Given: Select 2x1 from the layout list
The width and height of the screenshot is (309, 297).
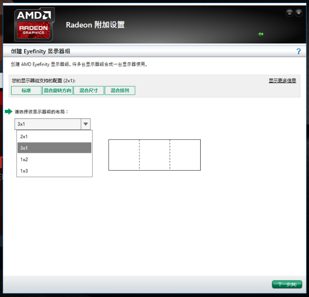Looking at the screenshot, I should (54, 136).
